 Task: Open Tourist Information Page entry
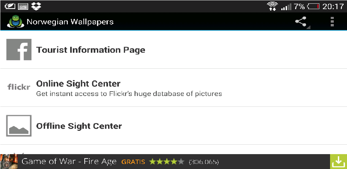coord(91,50)
